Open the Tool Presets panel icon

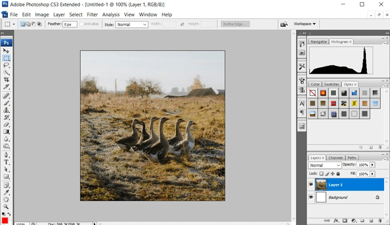[x=302, y=67]
